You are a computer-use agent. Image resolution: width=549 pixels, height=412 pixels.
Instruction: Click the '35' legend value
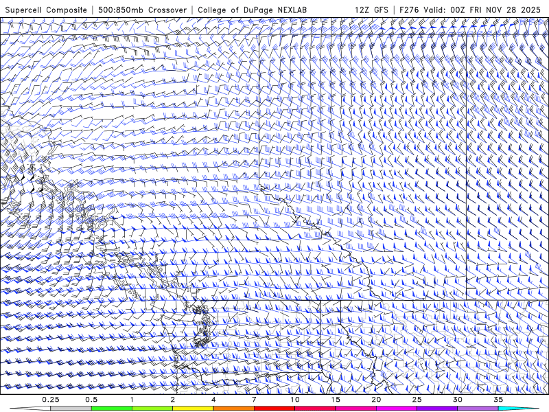click(498, 400)
